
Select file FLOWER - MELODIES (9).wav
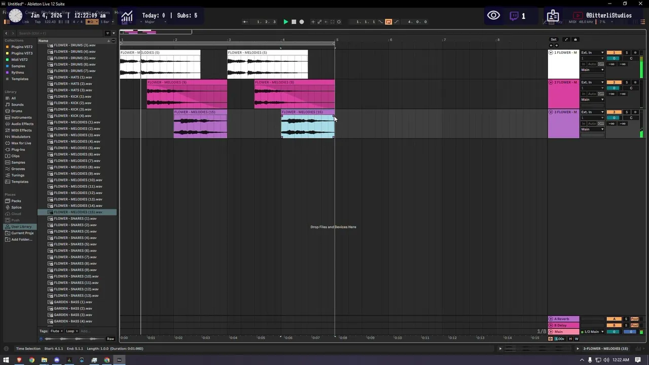click(x=77, y=173)
